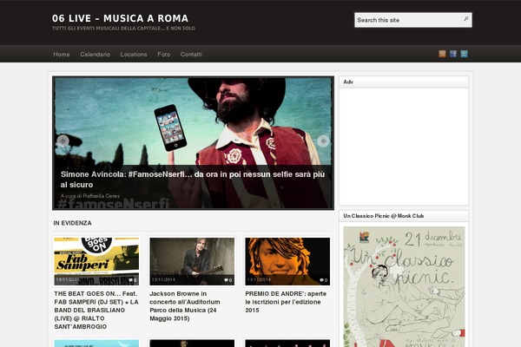
Task: Open PREMIO DE ANDRE' iscrizioni article link
Action: click(x=286, y=302)
